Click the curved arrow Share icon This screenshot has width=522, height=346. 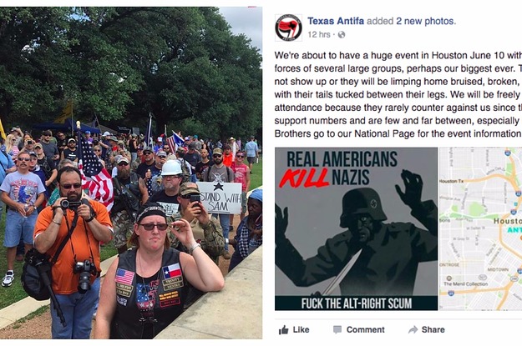click(x=413, y=329)
